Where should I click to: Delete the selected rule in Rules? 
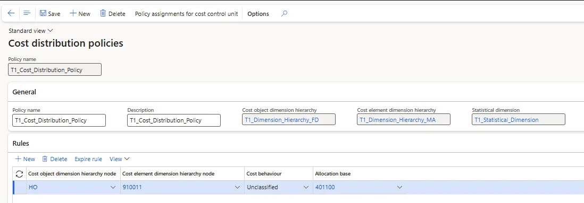(55, 159)
